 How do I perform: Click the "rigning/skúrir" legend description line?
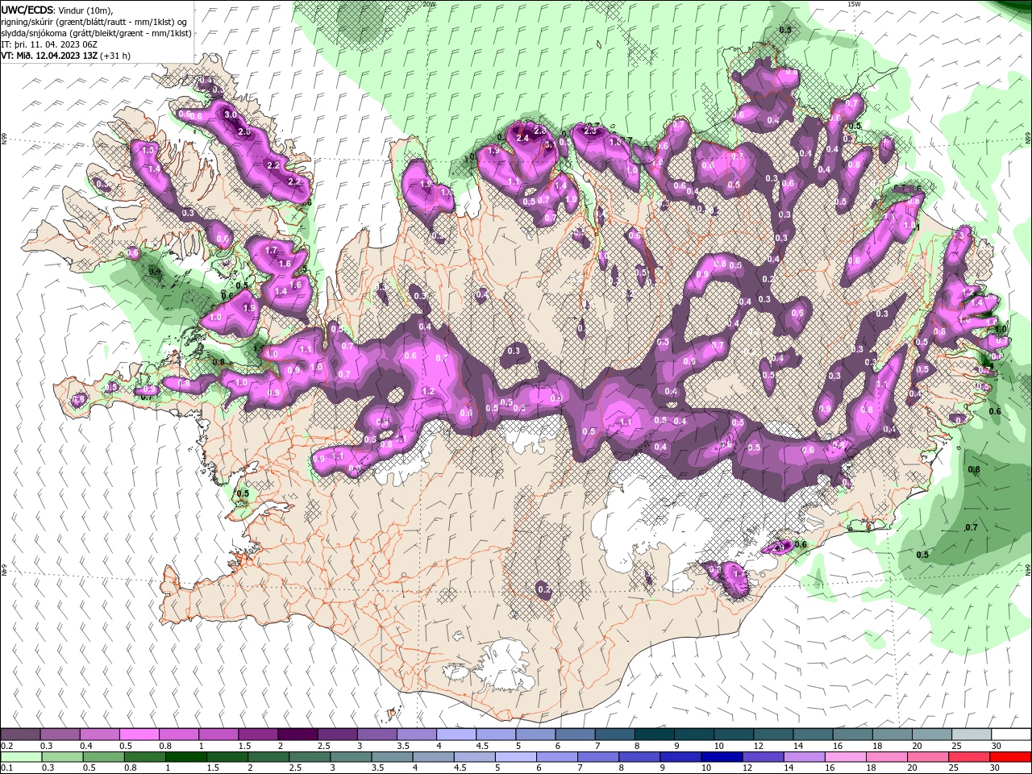click(x=95, y=22)
